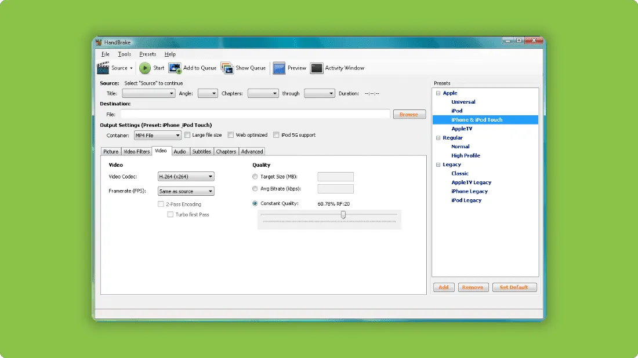
Task: Tick the Web optimized checkbox
Action: point(231,135)
